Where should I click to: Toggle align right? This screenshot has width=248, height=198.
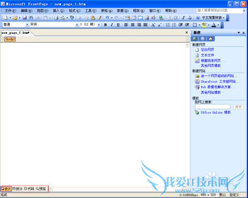pos(139,25)
